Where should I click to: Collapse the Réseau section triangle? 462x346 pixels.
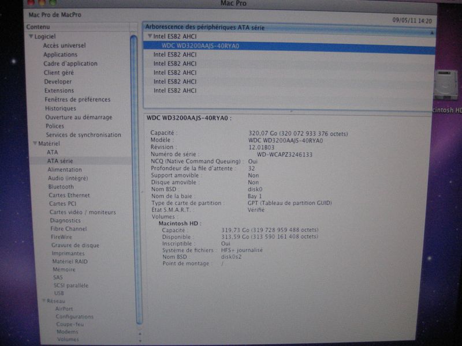click(x=44, y=300)
